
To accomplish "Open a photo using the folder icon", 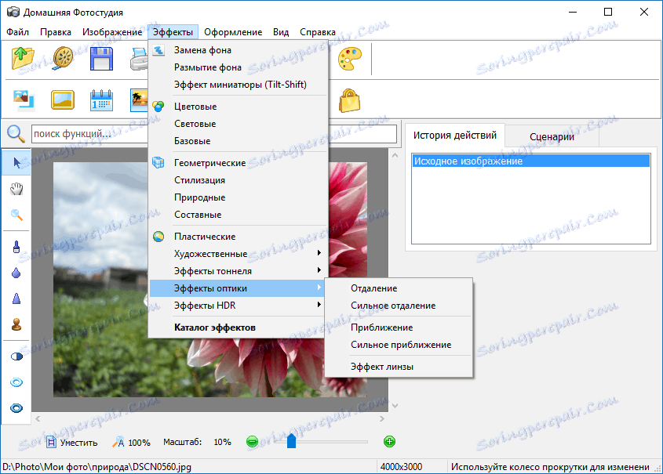I will coord(21,58).
